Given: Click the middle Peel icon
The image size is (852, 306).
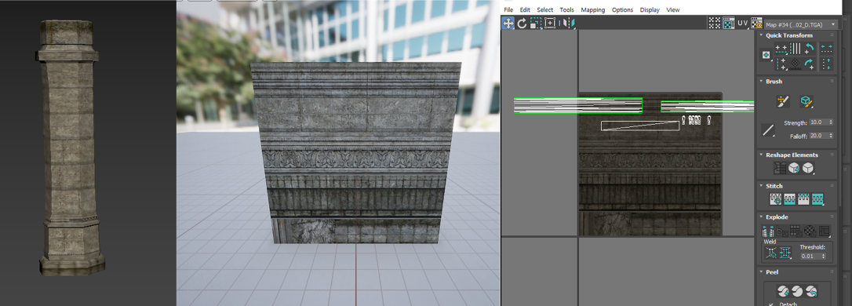Looking at the screenshot, I should click(797, 291).
